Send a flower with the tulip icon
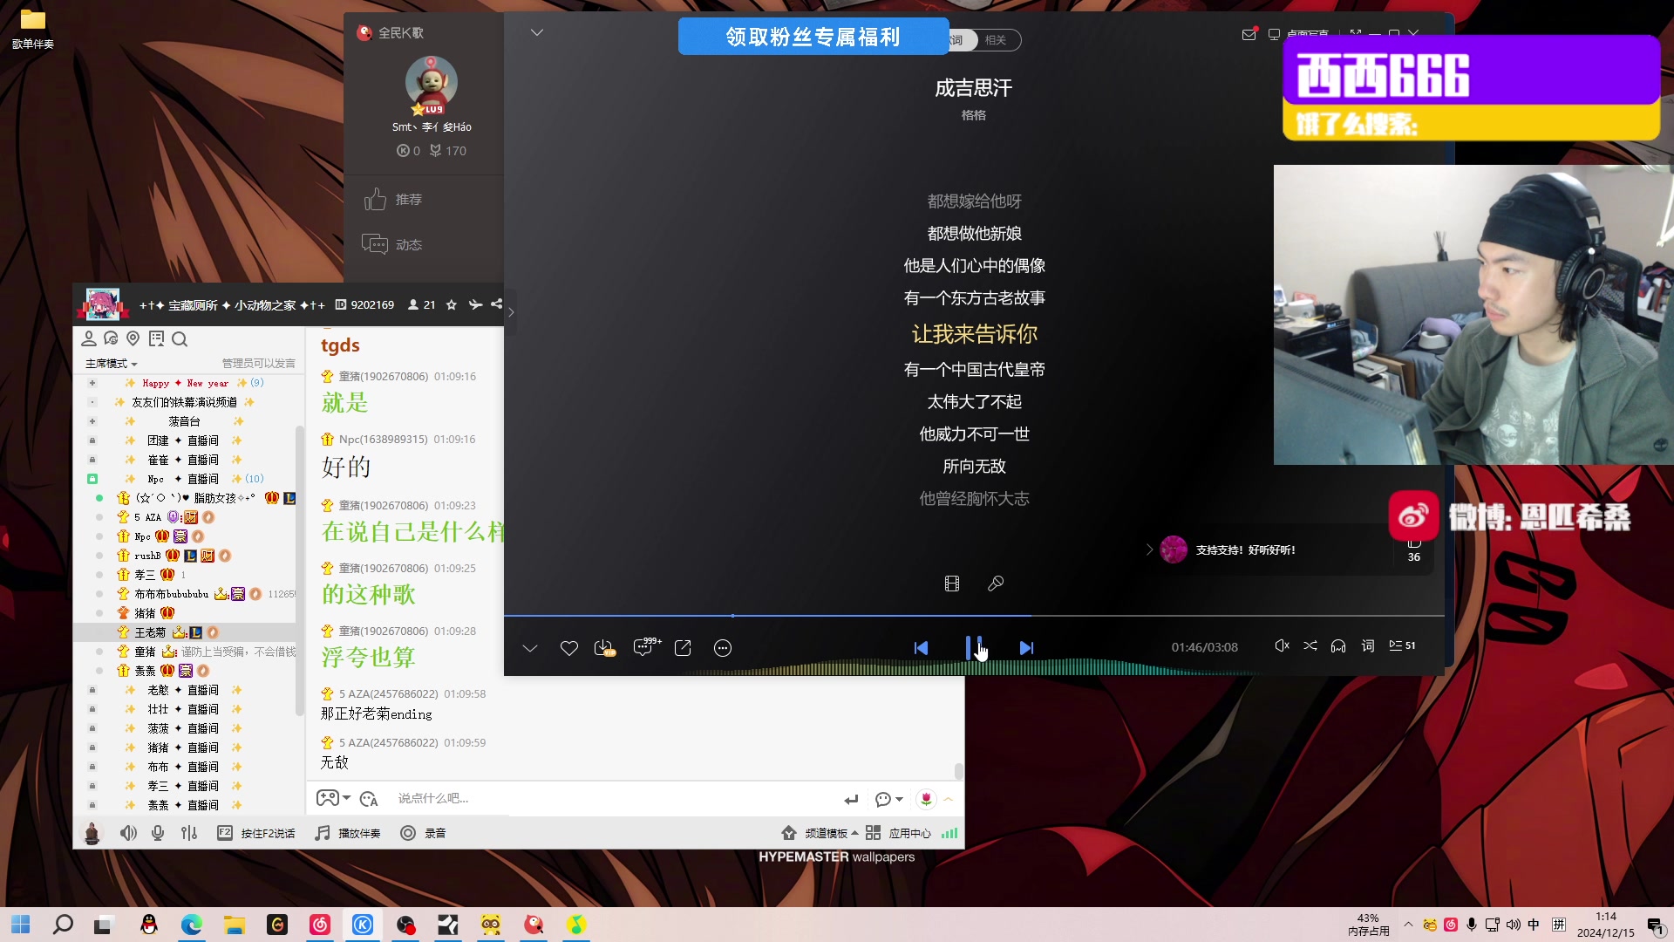The image size is (1674, 942). point(926,799)
